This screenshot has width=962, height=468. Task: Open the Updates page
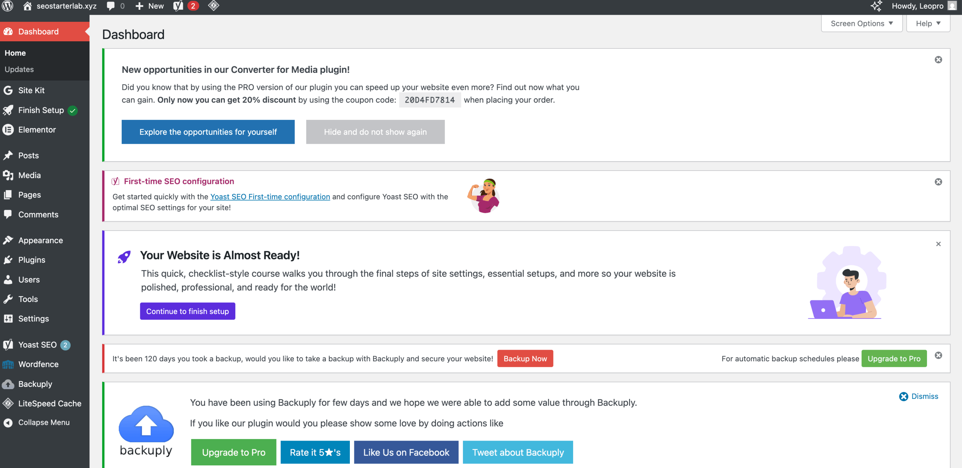(x=19, y=69)
